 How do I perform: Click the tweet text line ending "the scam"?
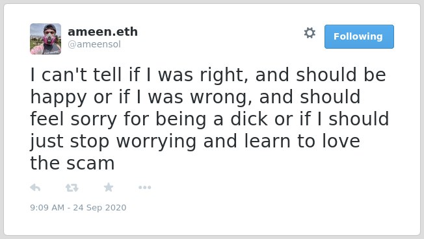(72, 163)
